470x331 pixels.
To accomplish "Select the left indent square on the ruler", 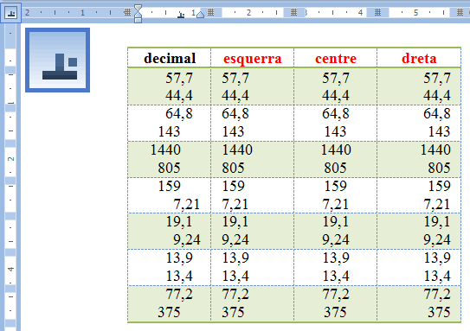I will (x=138, y=20).
